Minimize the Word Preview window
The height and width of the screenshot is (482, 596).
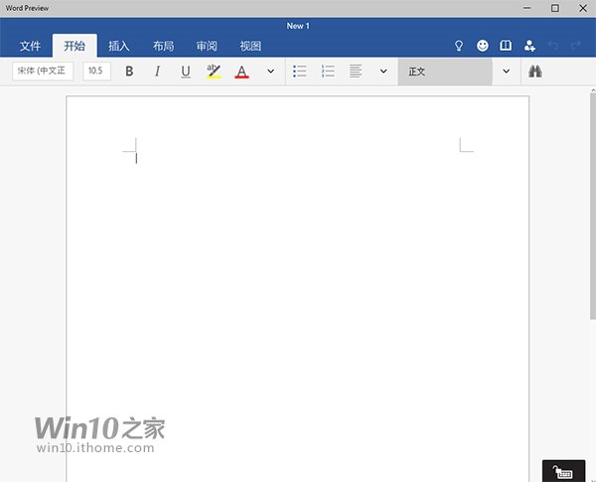pos(526,8)
